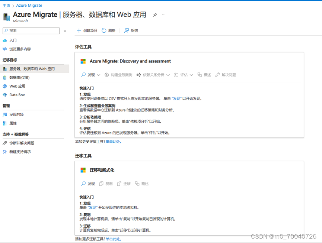322x243 pixels.
Task: Open 新建支持请求 in the sidebar
Action: (x=20, y=152)
